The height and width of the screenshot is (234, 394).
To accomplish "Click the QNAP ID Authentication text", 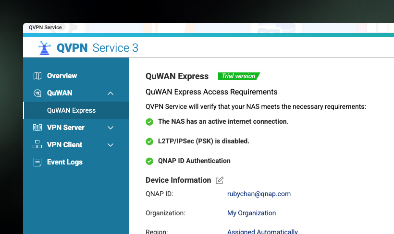I will pyautogui.click(x=194, y=161).
